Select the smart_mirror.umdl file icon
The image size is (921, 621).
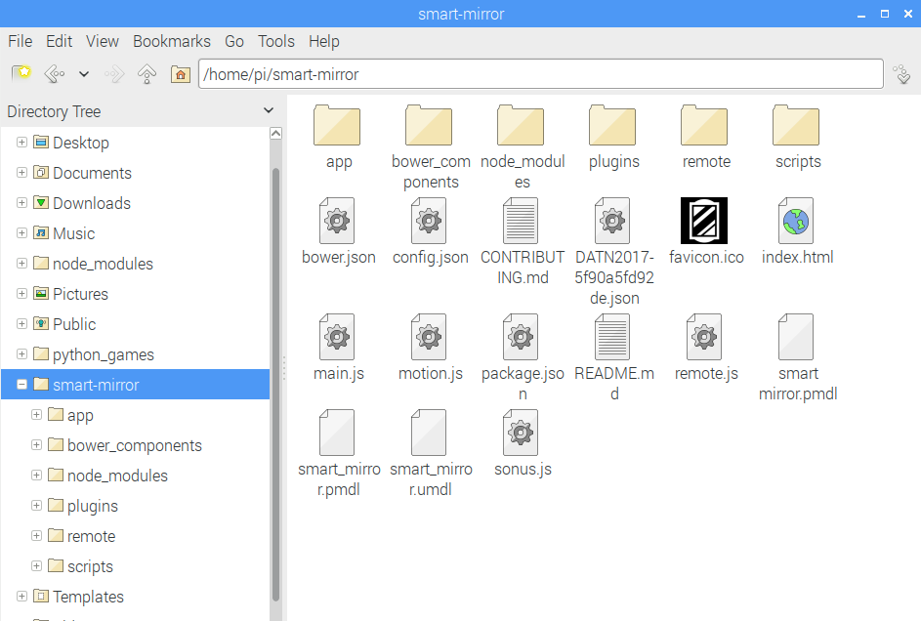pyautogui.click(x=429, y=433)
